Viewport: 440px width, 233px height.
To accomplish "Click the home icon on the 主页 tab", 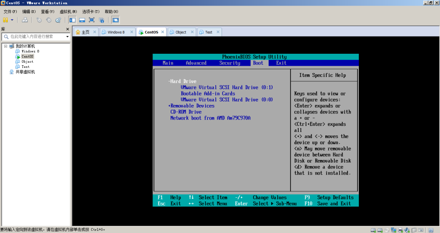I will click(78, 32).
